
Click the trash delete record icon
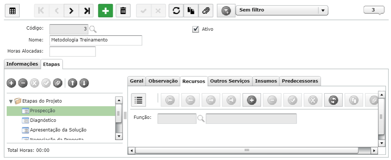click(123, 11)
